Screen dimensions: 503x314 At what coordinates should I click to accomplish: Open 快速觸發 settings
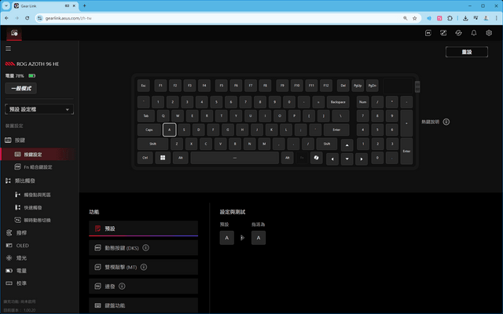33,207
